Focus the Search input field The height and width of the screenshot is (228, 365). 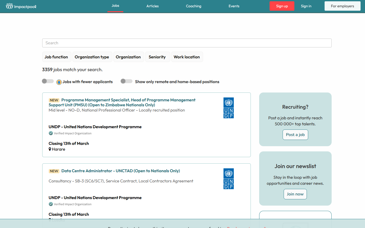pos(187,43)
